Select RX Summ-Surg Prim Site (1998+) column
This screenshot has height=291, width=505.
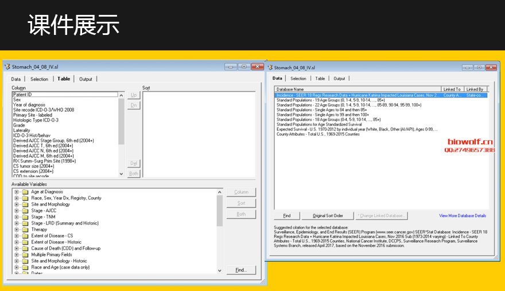[65, 161]
